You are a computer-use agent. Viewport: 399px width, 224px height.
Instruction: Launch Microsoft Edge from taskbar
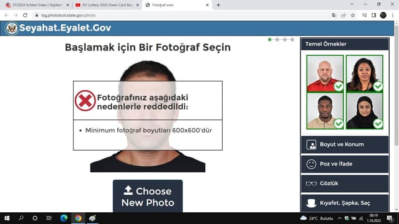[x=64, y=218]
